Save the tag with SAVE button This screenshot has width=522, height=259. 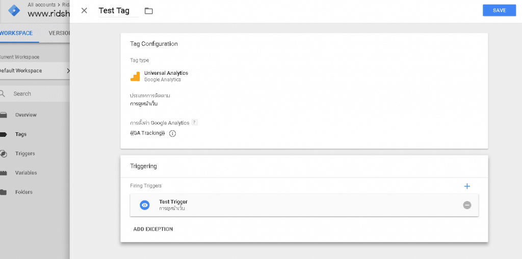pos(500,10)
